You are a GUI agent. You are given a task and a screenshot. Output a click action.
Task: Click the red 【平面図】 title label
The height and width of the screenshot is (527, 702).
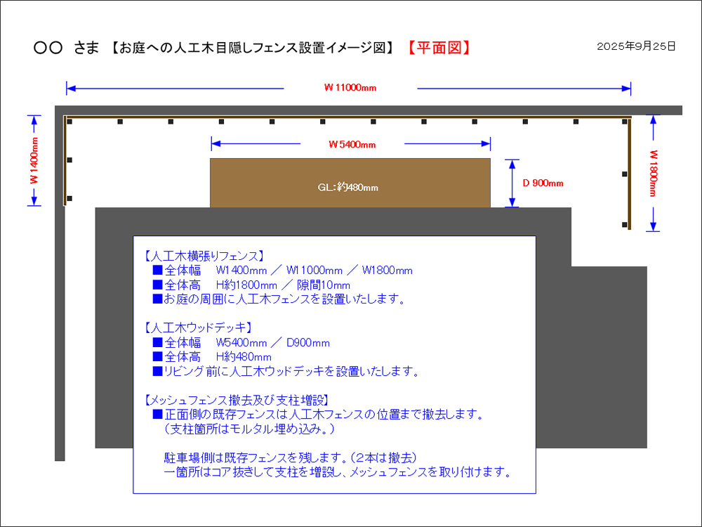[x=438, y=48]
